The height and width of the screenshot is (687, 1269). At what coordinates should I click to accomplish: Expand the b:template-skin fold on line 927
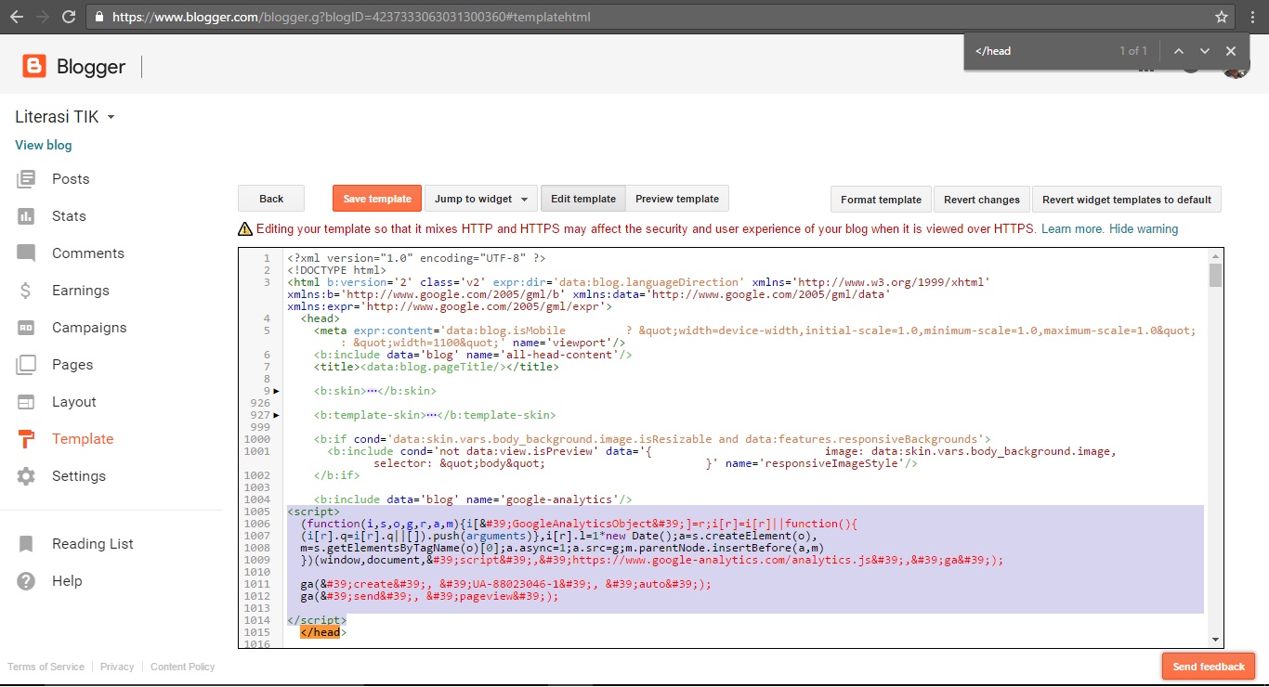pyautogui.click(x=276, y=416)
